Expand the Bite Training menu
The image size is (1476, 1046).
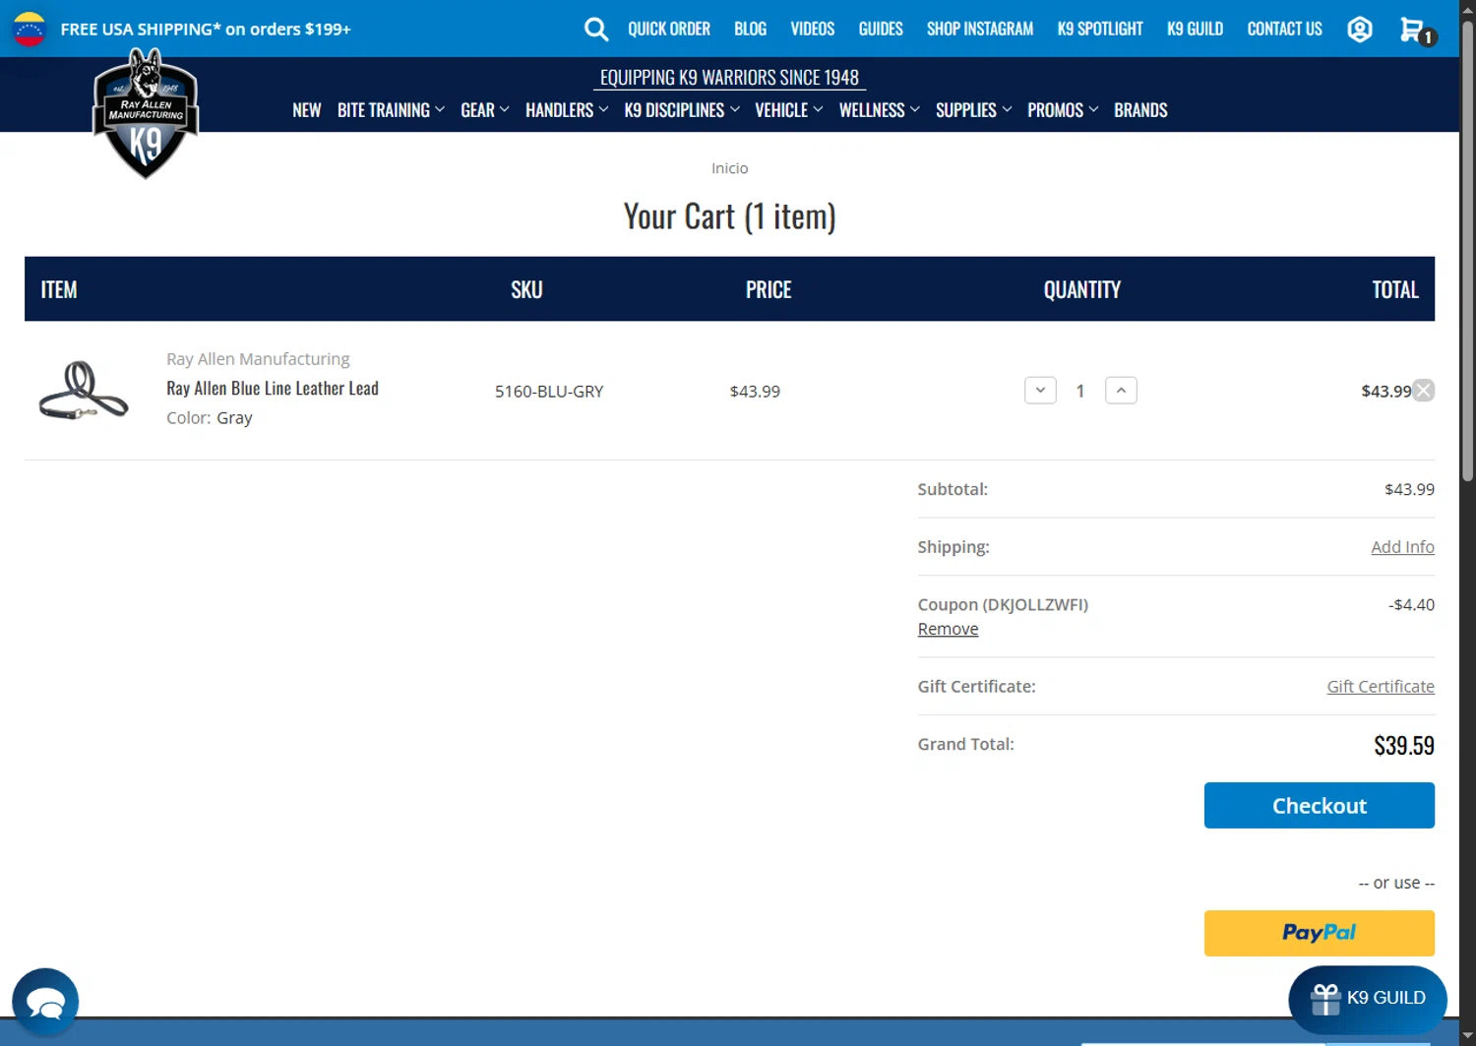[391, 110]
